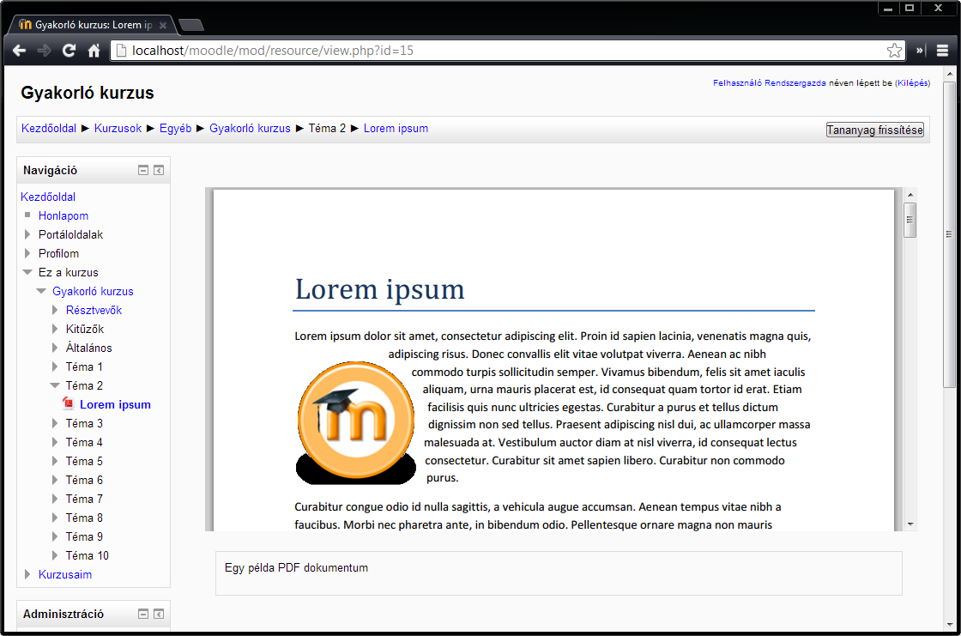Expand Téma 3 in navigation
961x636 pixels.
55,424
